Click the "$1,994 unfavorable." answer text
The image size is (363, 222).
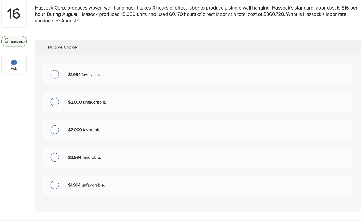click(86, 185)
